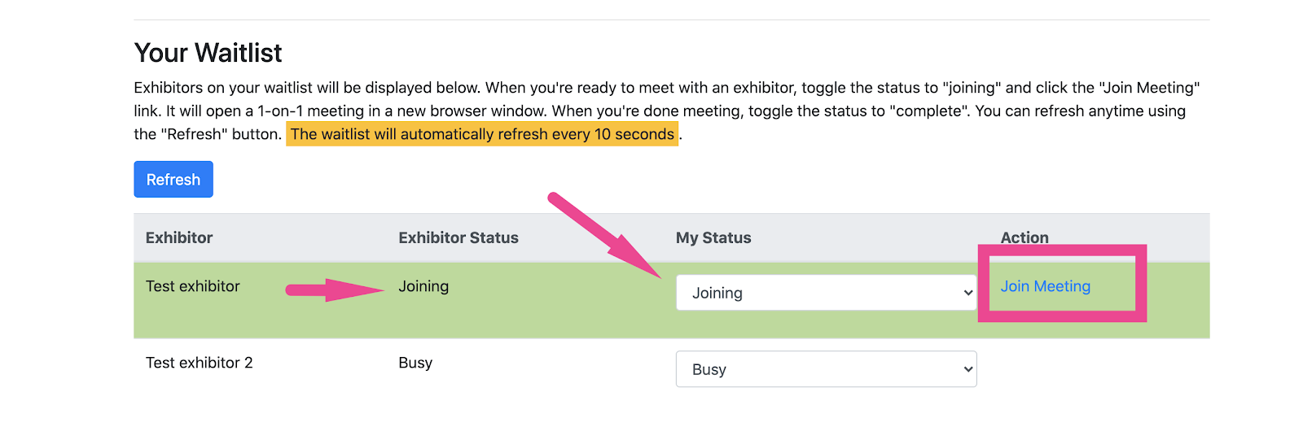Open Test exhibitor 2's Busy status dropdown
Viewport: 1303px width, 431px height.
coord(814,369)
